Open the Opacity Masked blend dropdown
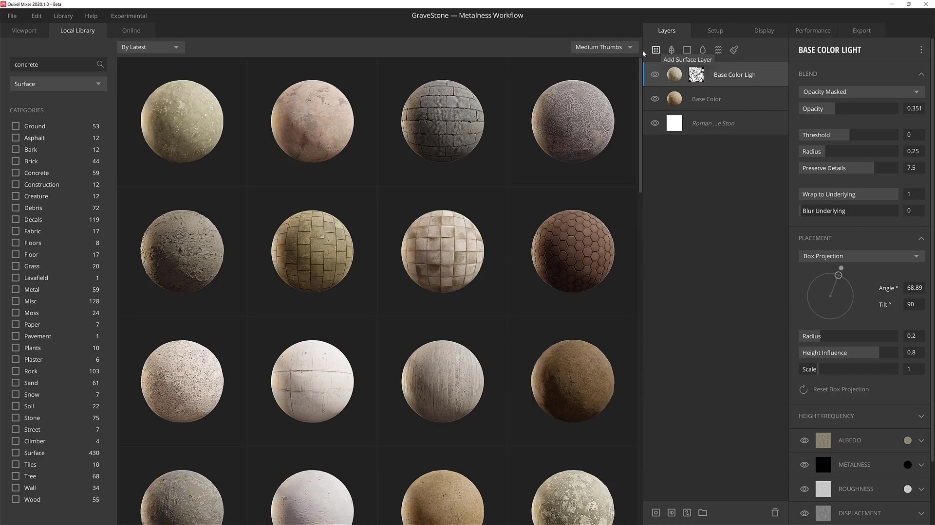Viewport: 935px width, 525px height. pyautogui.click(x=861, y=91)
